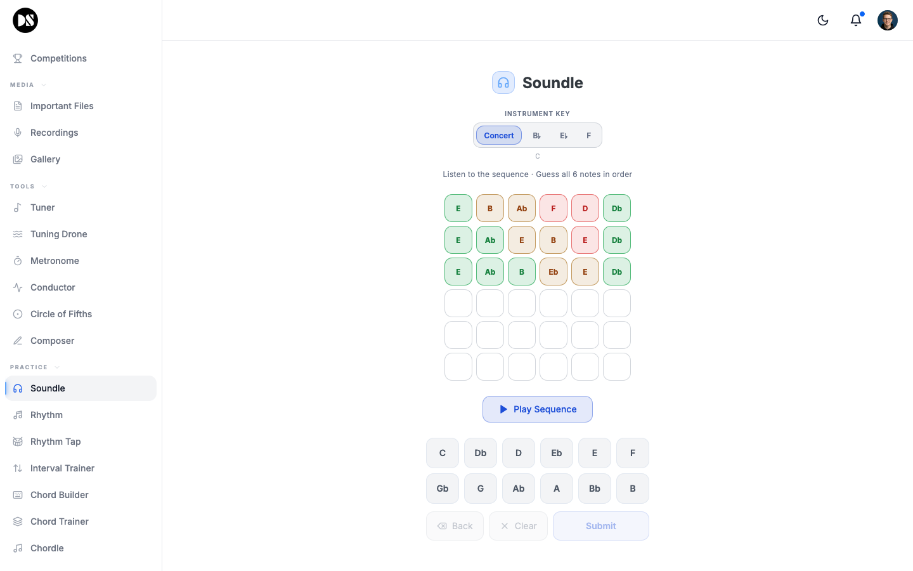Image resolution: width=913 pixels, height=571 pixels.
Task: Click your profile avatar picture
Action: pyautogui.click(x=888, y=20)
